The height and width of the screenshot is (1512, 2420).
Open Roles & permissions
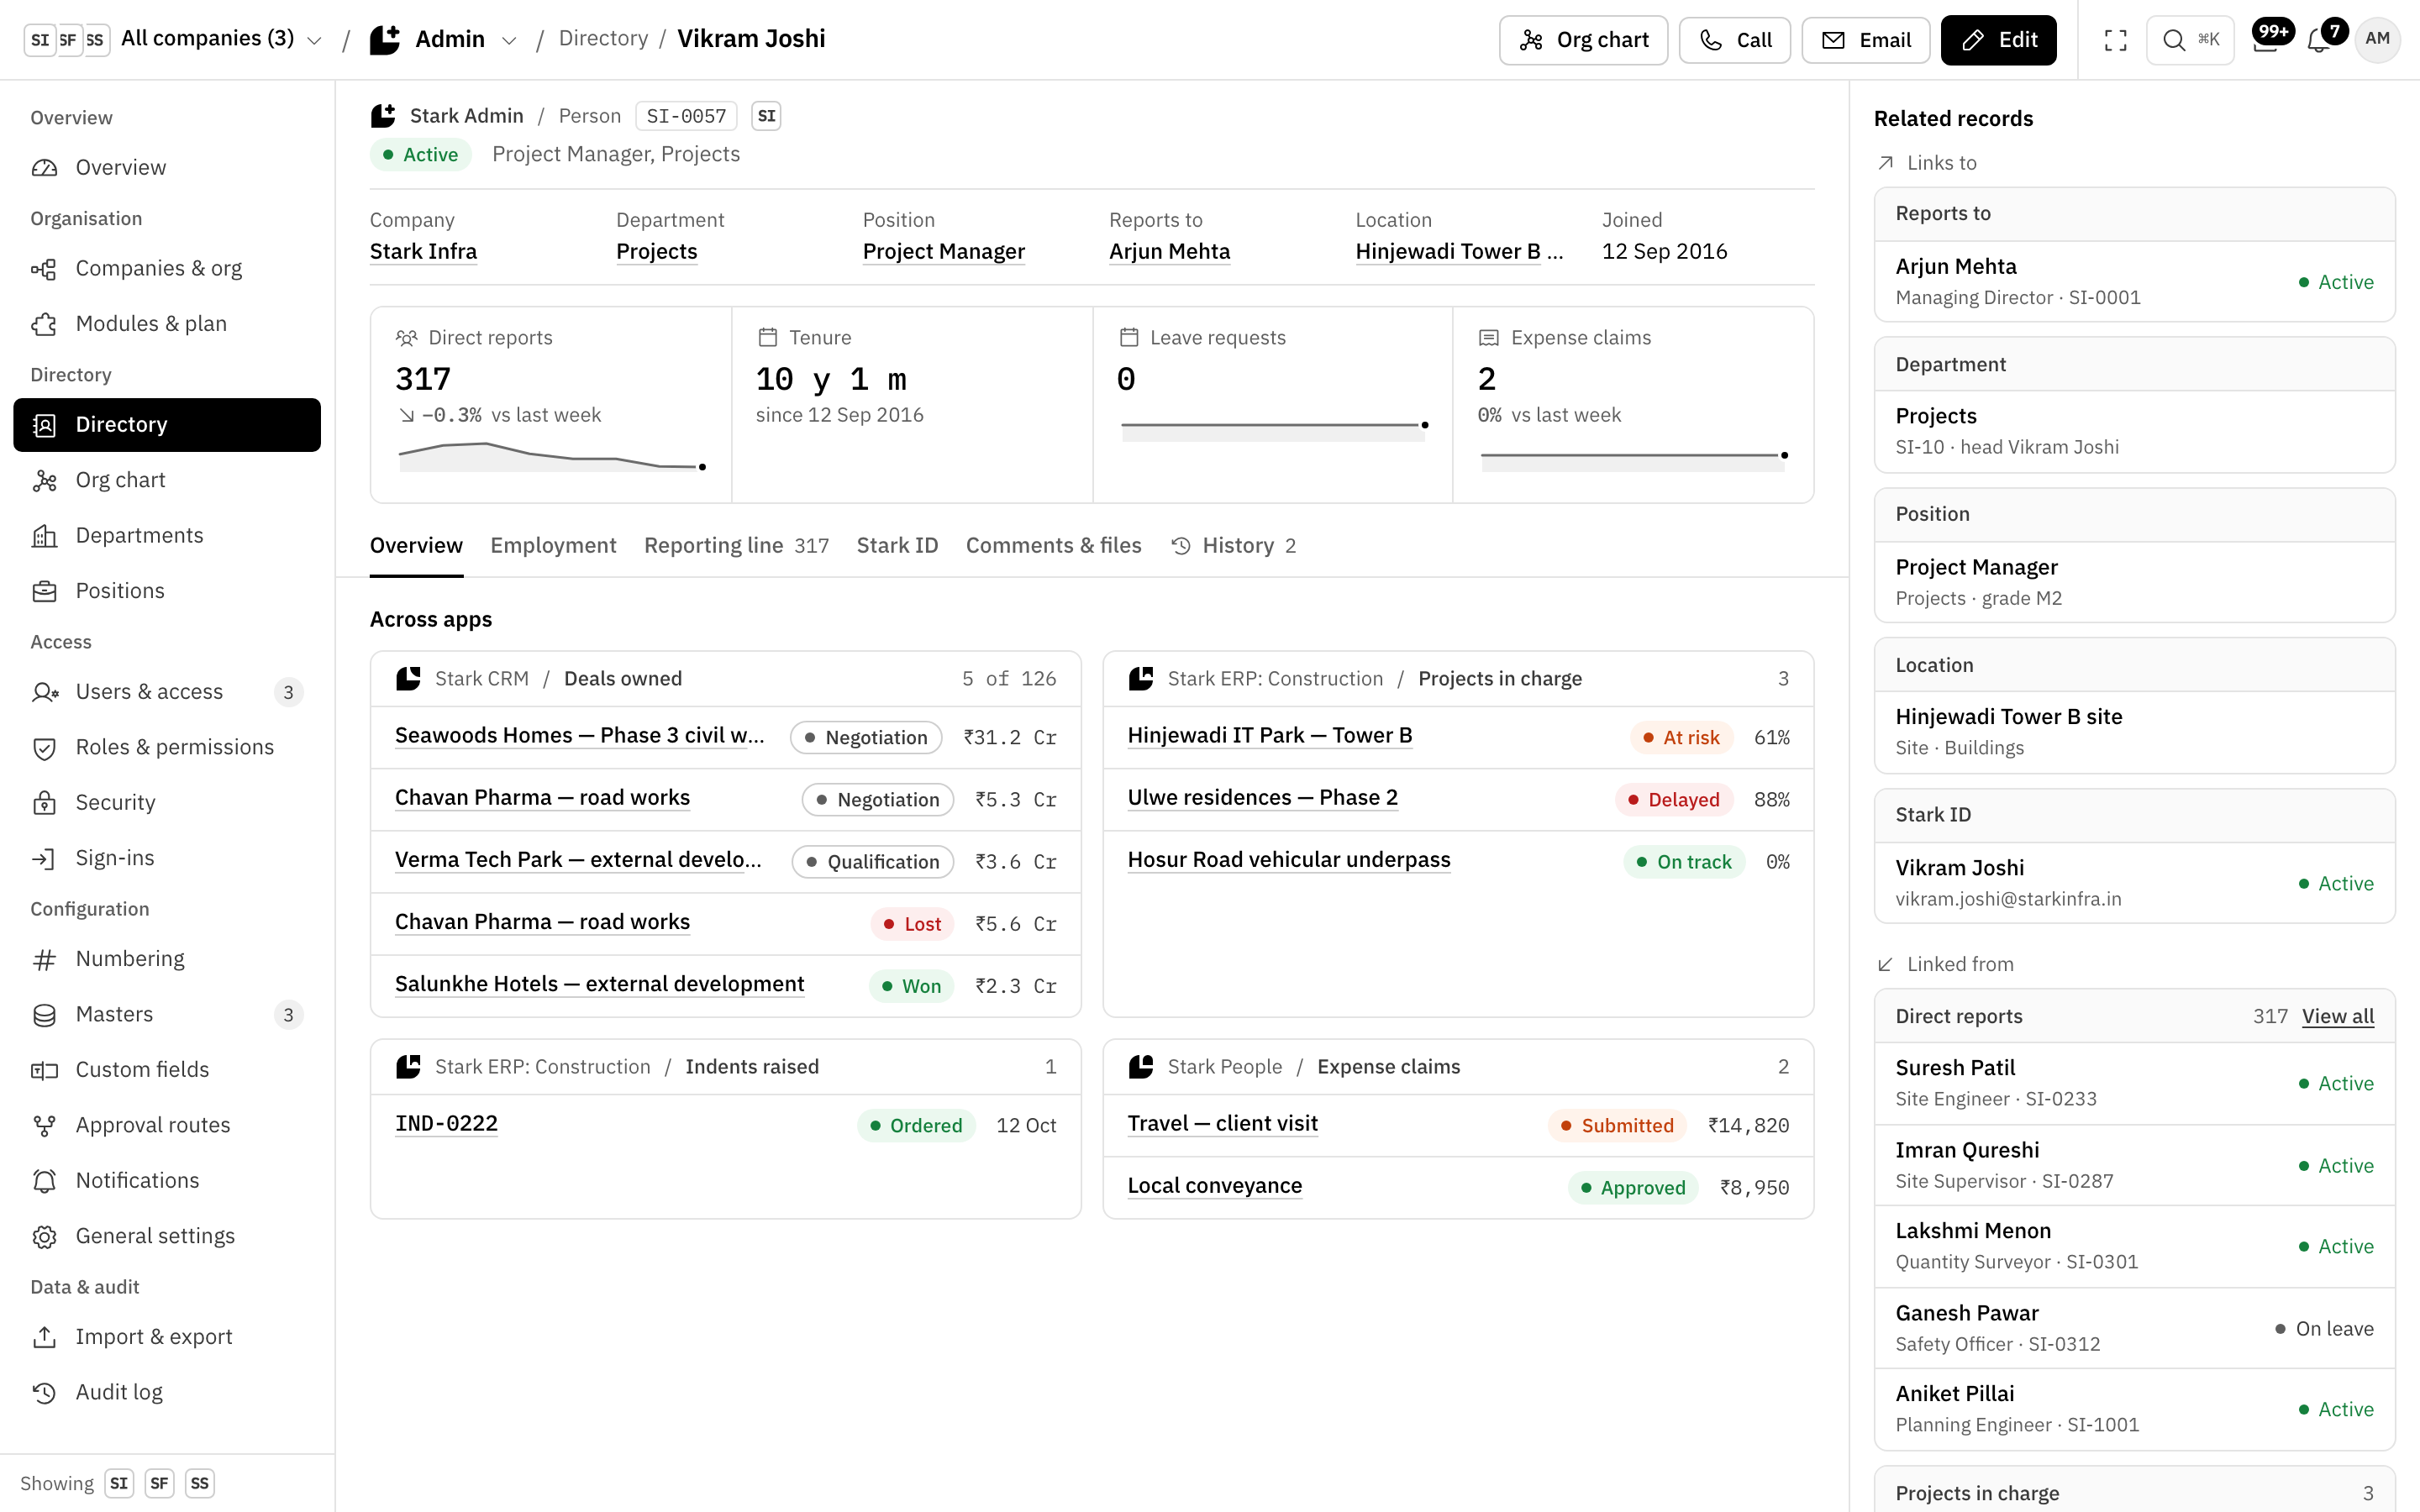click(167, 747)
